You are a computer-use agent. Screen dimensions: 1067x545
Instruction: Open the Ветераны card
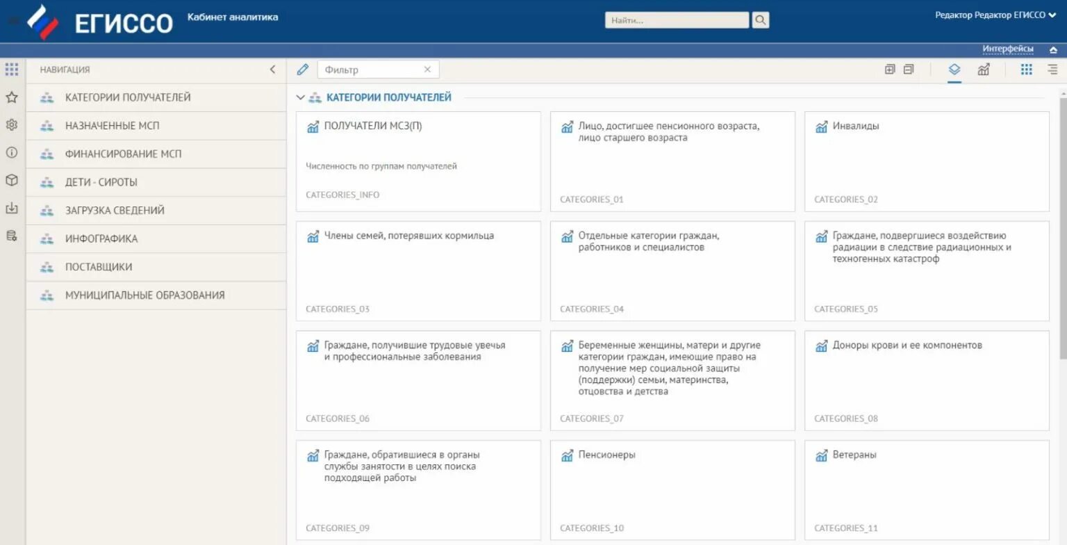[927, 490]
